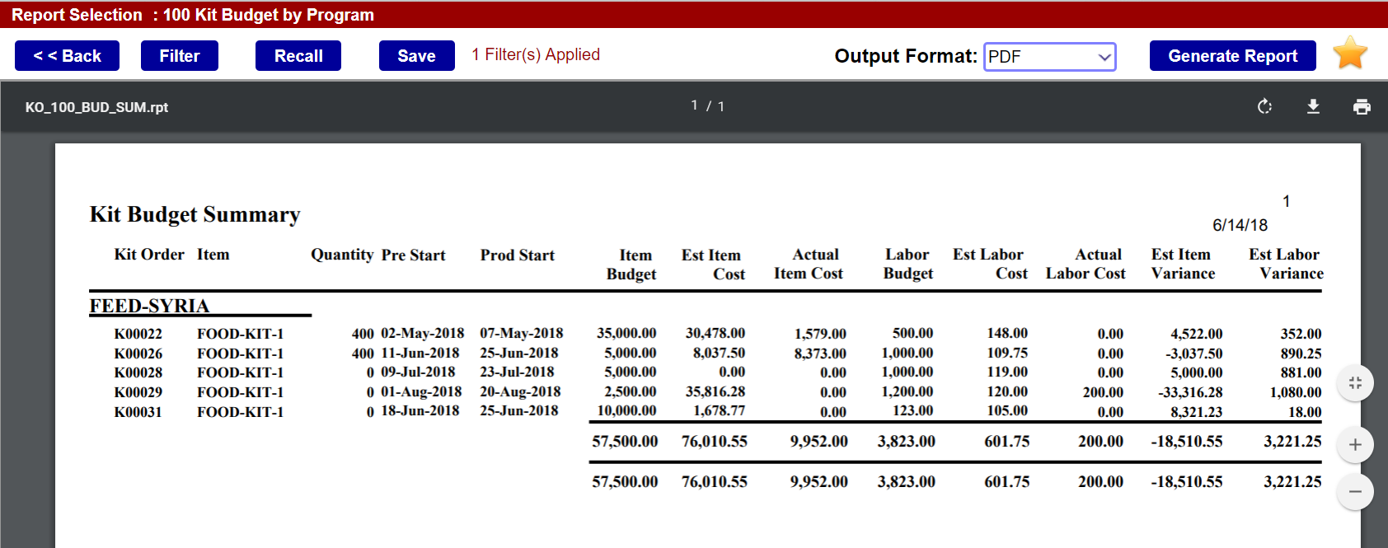Viewport: 1388px width, 548px height.
Task: Click the favorite star icon
Action: [1350, 54]
